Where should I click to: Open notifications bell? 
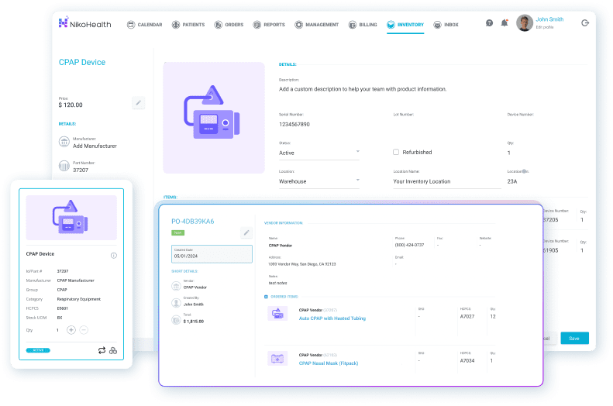coord(505,23)
